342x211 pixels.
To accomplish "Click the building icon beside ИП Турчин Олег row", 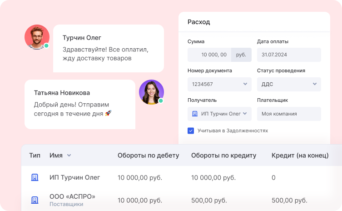I will (x=35, y=177).
